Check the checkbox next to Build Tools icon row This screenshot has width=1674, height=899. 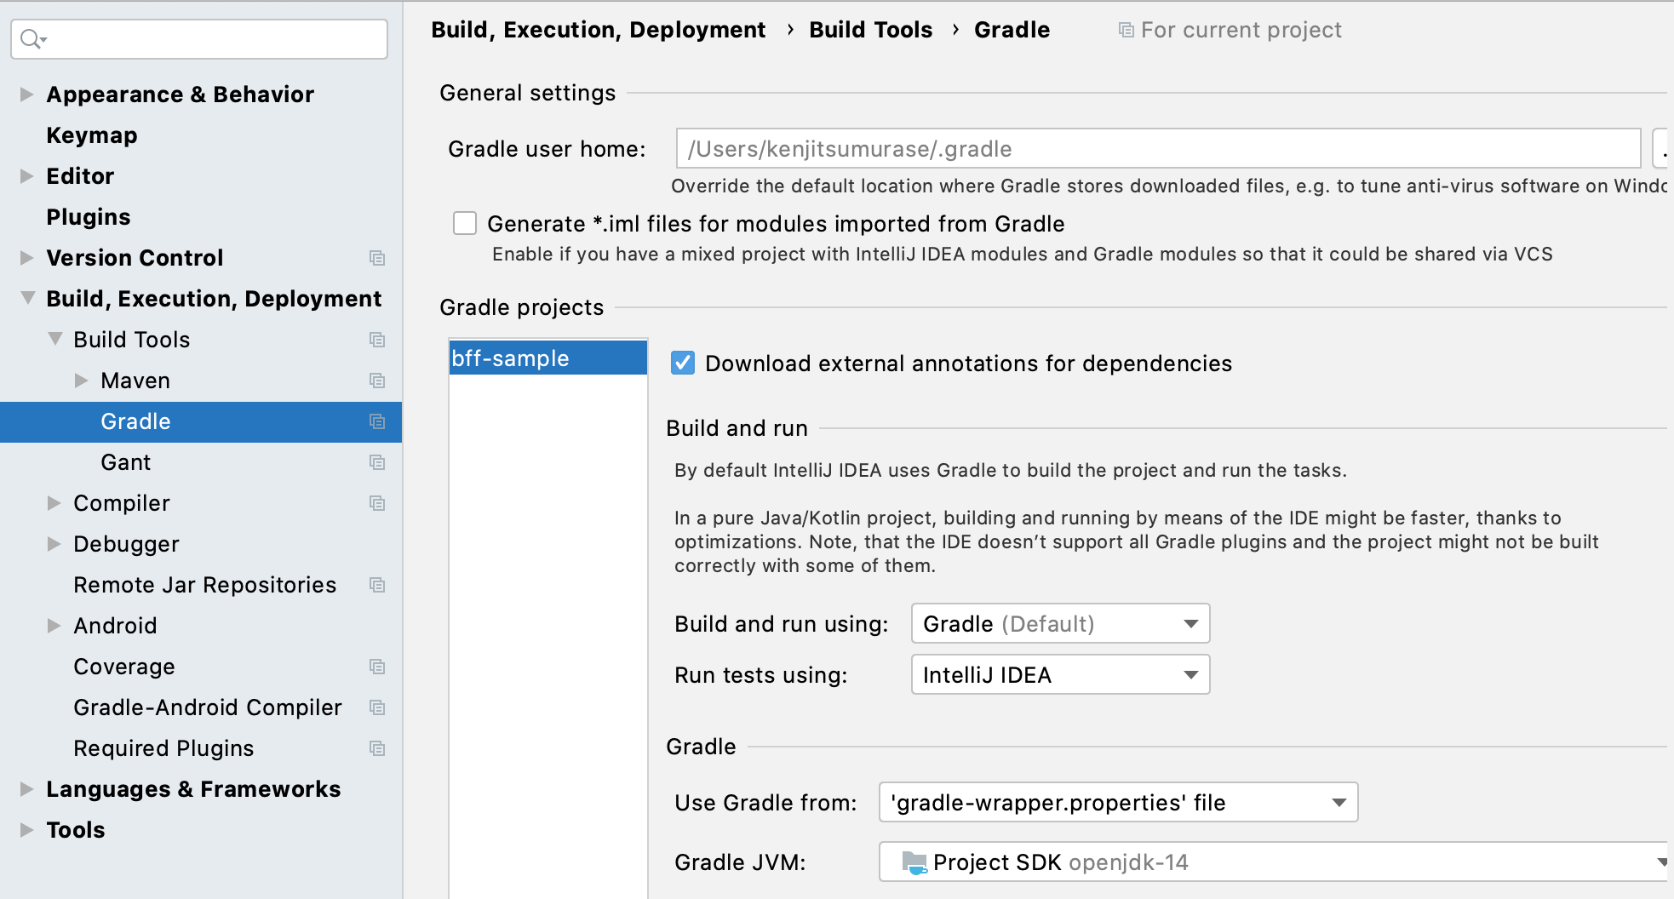pyautogui.click(x=377, y=340)
